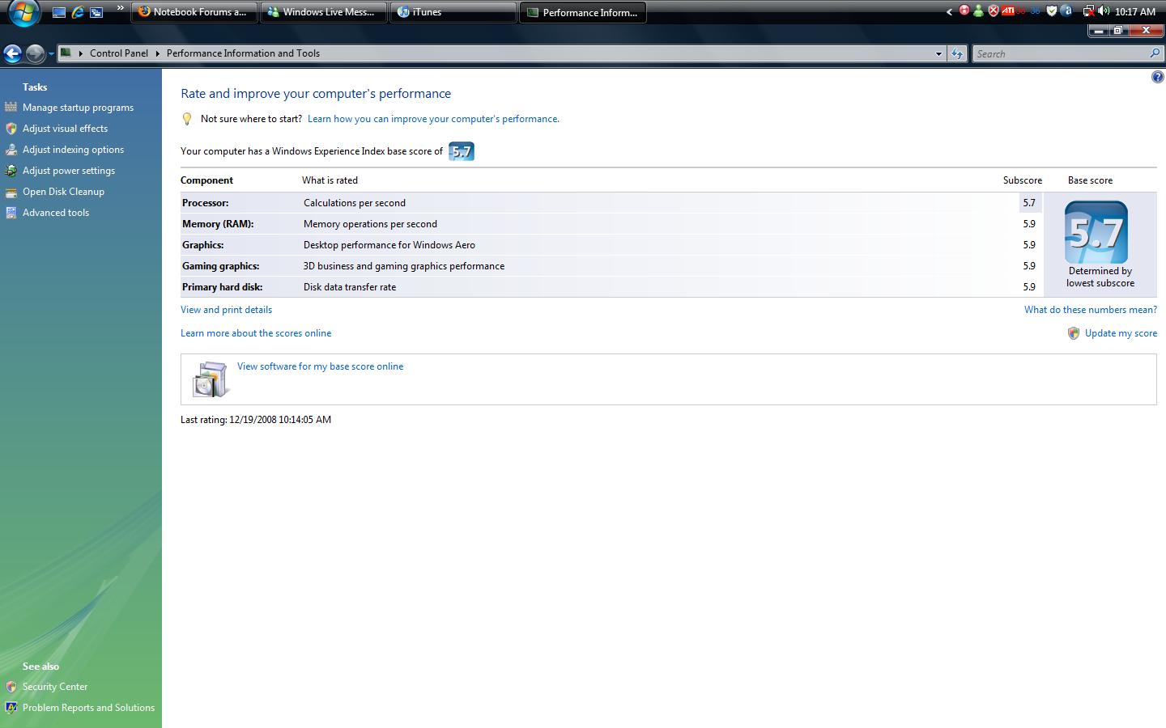The image size is (1166, 728).
Task: Open Adjust visual effects task
Action: pos(65,129)
